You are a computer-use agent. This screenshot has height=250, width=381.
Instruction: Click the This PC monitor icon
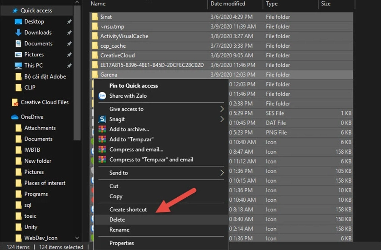tap(18, 65)
